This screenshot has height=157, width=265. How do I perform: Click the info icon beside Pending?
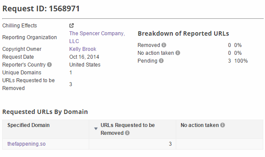161,61
